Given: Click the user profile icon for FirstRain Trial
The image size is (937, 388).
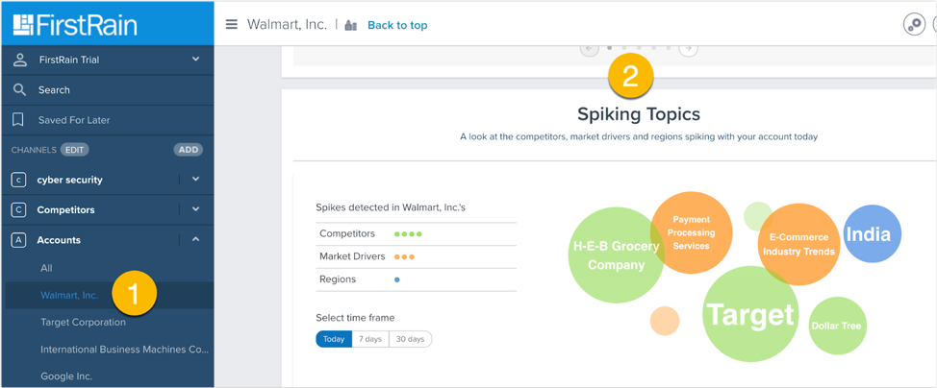Looking at the screenshot, I should pos(20,60).
